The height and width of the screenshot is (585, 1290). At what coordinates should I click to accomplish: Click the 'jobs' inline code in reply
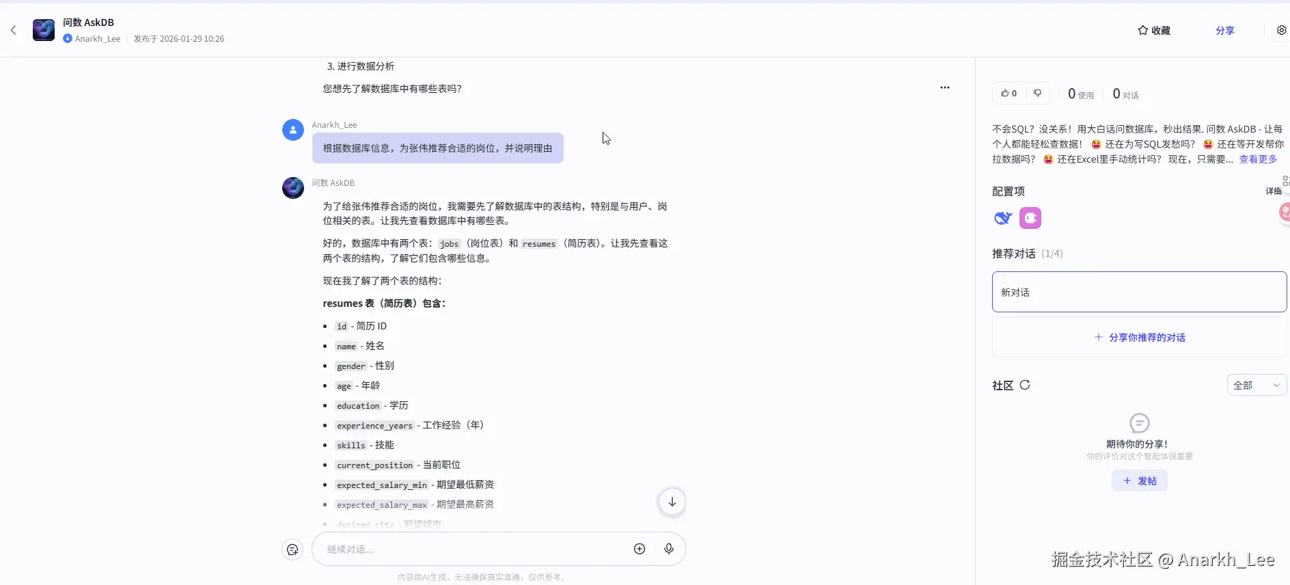[449, 244]
